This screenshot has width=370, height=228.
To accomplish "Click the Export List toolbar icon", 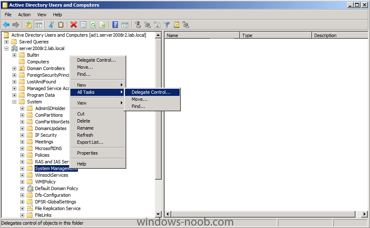I will coord(102,25).
